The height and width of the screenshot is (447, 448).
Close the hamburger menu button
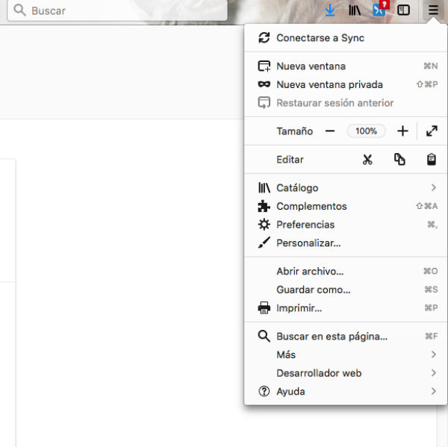(x=433, y=10)
